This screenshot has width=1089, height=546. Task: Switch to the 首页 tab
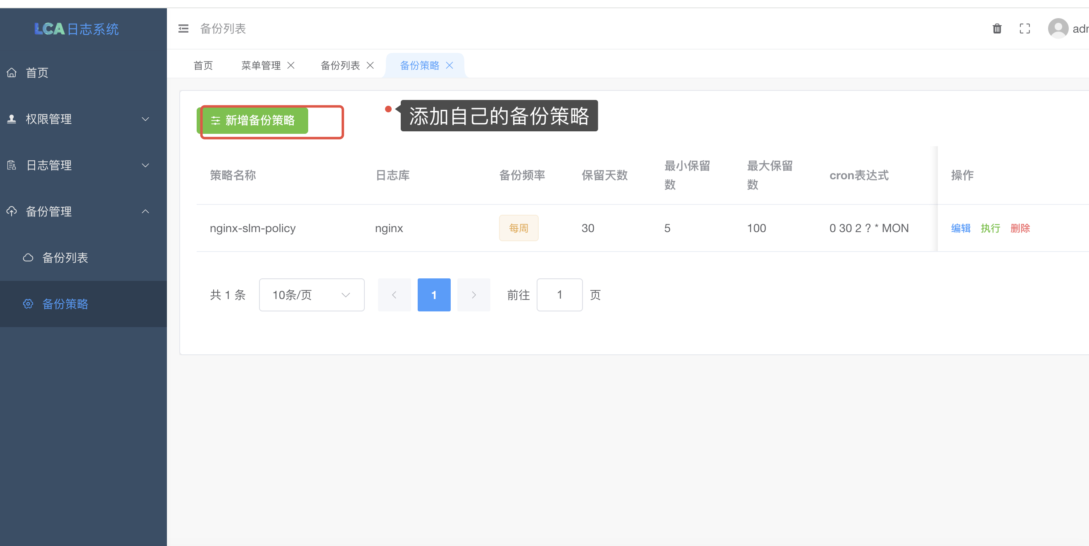click(x=203, y=66)
